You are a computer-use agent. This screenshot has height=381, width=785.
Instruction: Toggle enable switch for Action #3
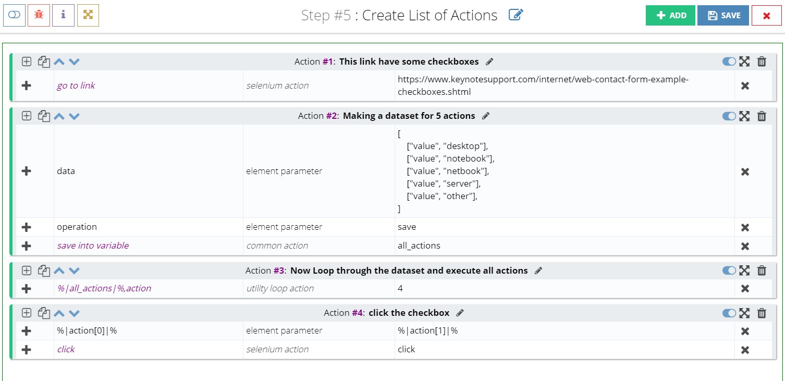tap(729, 271)
